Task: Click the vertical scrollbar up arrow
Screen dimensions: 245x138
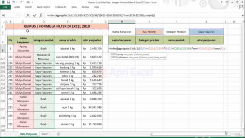Action: [243, 21]
